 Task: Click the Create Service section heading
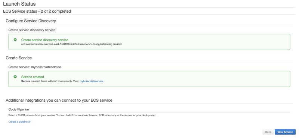[19, 58]
